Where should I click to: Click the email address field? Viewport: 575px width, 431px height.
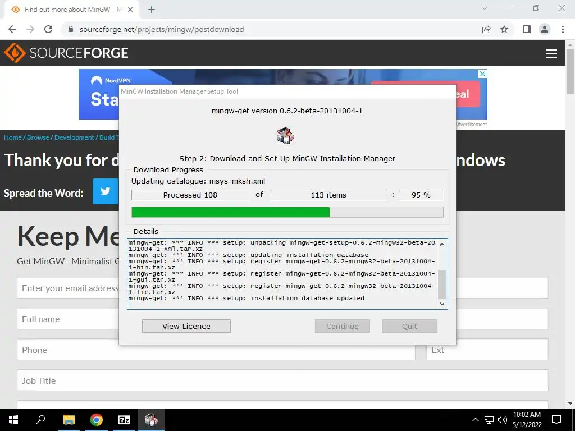[68, 288]
